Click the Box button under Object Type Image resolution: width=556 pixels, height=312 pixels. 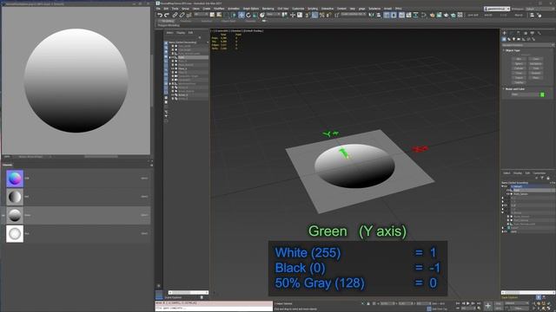coord(519,59)
